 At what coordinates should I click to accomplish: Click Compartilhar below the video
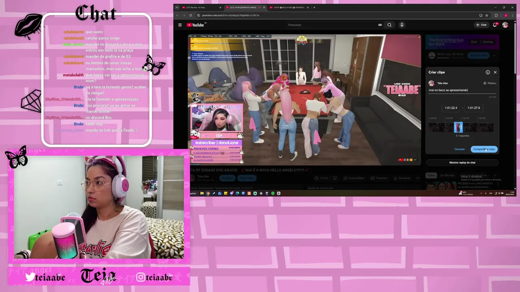click(x=354, y=178)
